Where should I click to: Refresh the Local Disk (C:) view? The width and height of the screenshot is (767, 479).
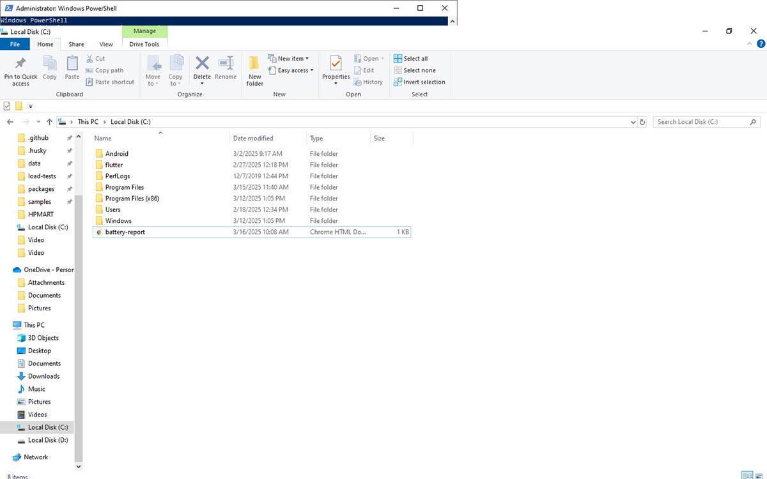click(x=642, y=122)
